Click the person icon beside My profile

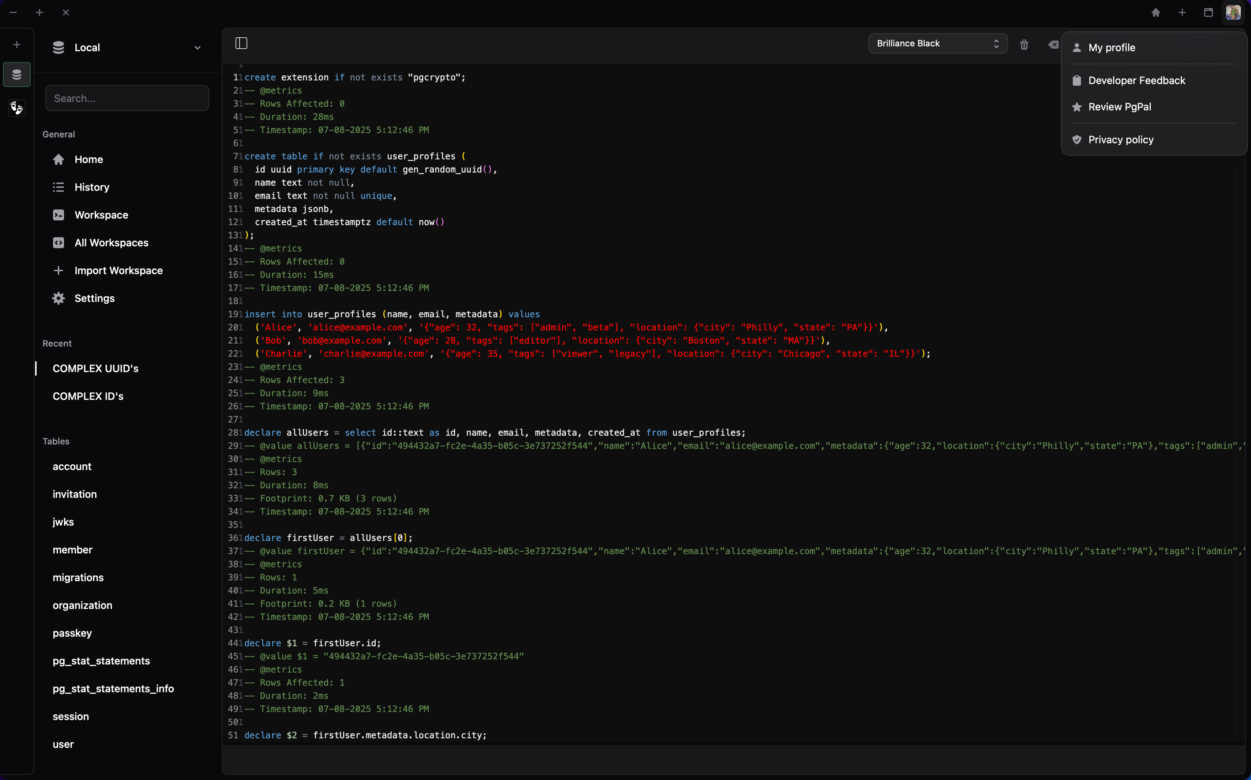coord(1077,48)
